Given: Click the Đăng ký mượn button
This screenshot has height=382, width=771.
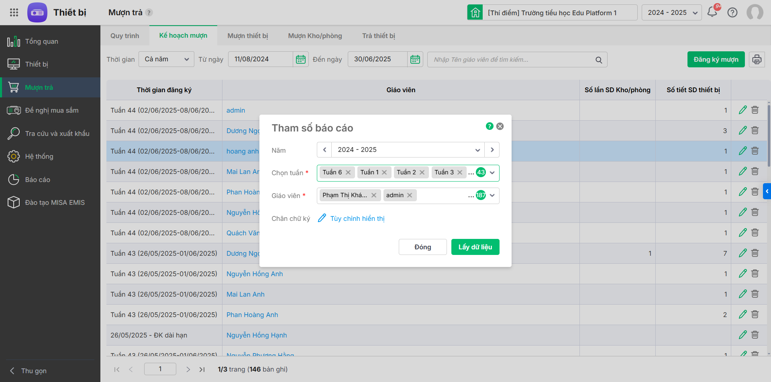Looking at the screenshot, I should pos(716,59).
